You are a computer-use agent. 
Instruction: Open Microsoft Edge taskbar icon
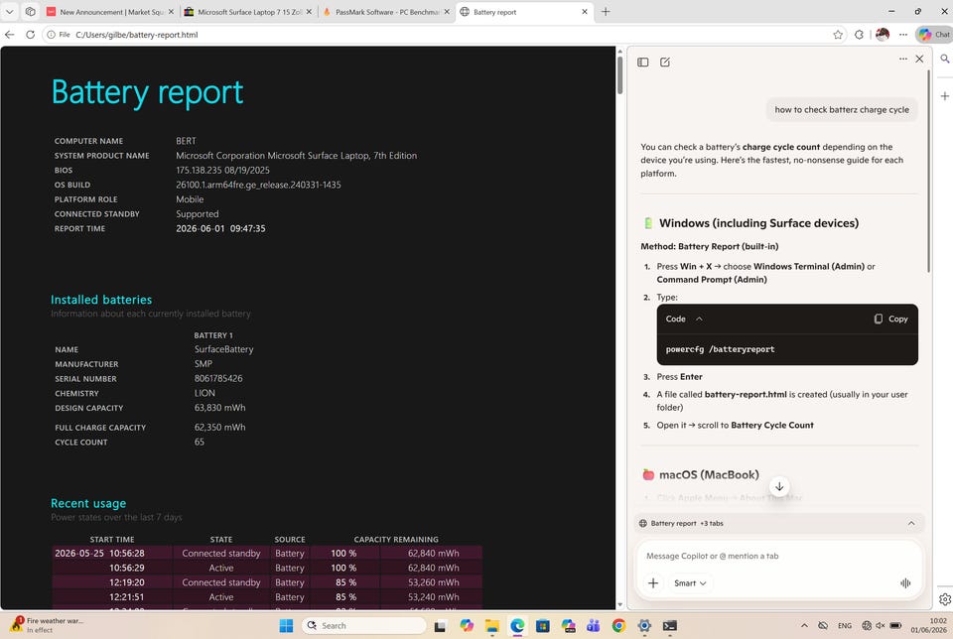517,626
